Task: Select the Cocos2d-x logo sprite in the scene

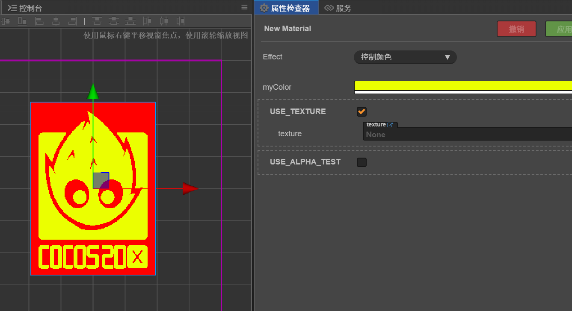Action: tap(93, 188)
